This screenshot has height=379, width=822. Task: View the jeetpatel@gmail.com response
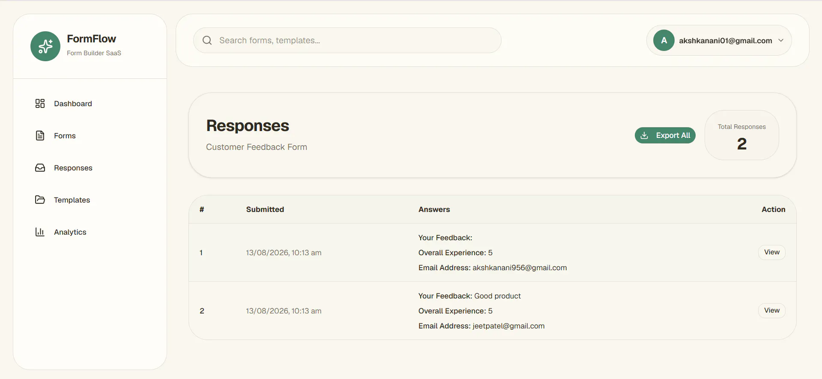click(x=772, y=310)
